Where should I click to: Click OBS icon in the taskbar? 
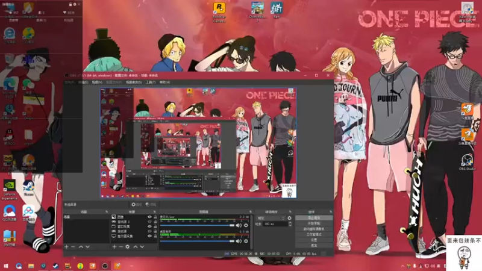click(105, 266)
